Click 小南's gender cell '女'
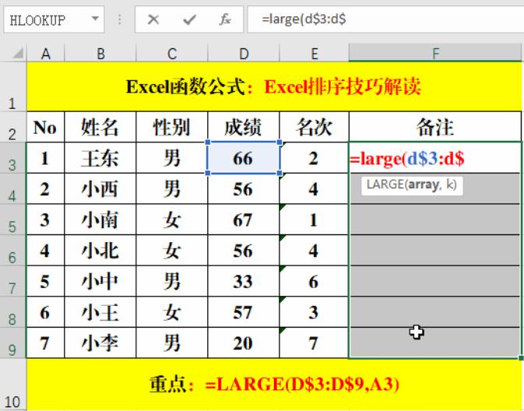 [172, 220]
